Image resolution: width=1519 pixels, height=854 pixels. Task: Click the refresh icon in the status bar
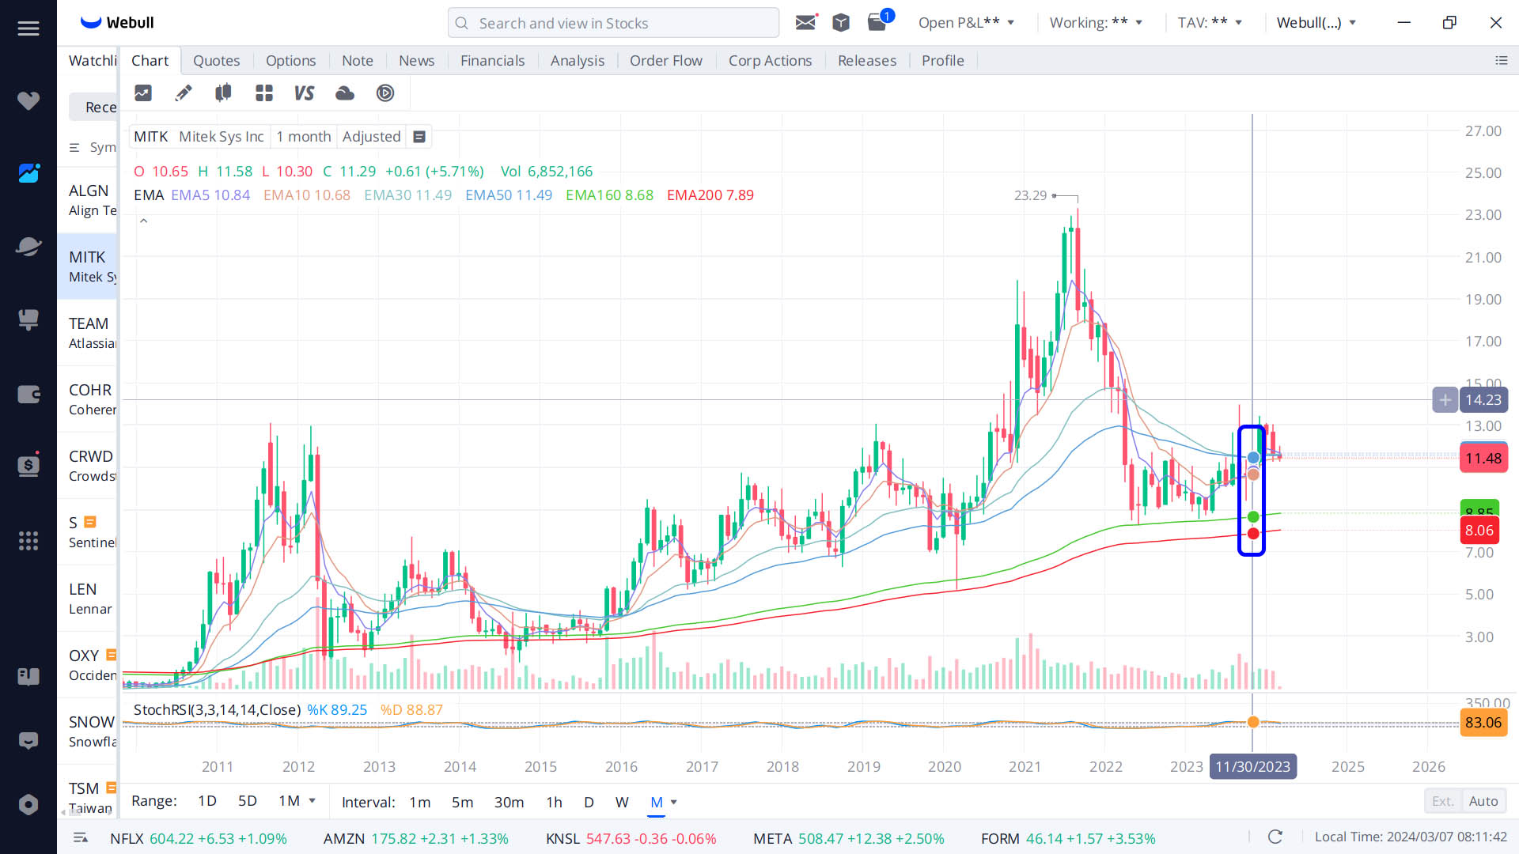point(1275,837)
